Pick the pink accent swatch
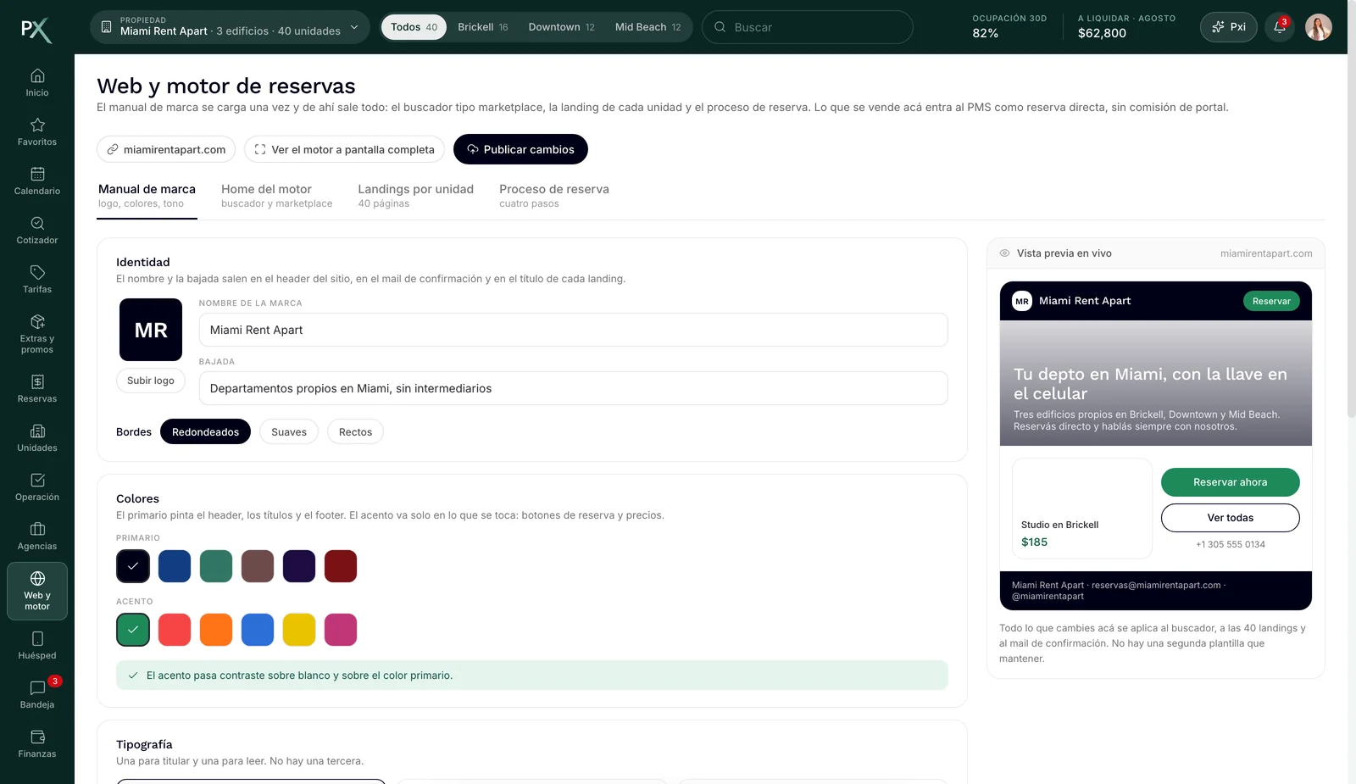1356x784 pixels. [x=341, y=630]
